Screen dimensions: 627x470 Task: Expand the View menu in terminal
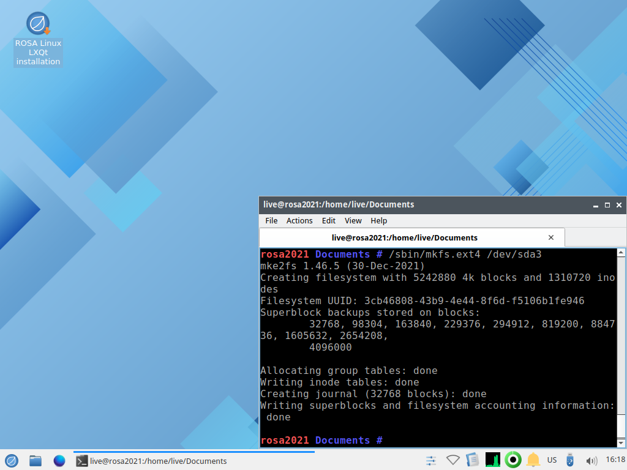pos(353,220)
